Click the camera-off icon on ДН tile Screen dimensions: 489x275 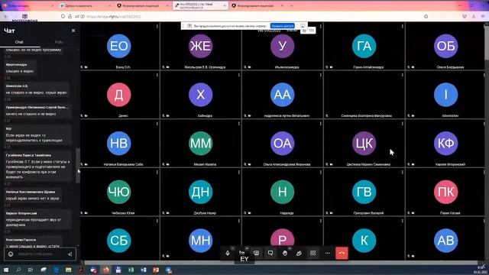point(168,213)
